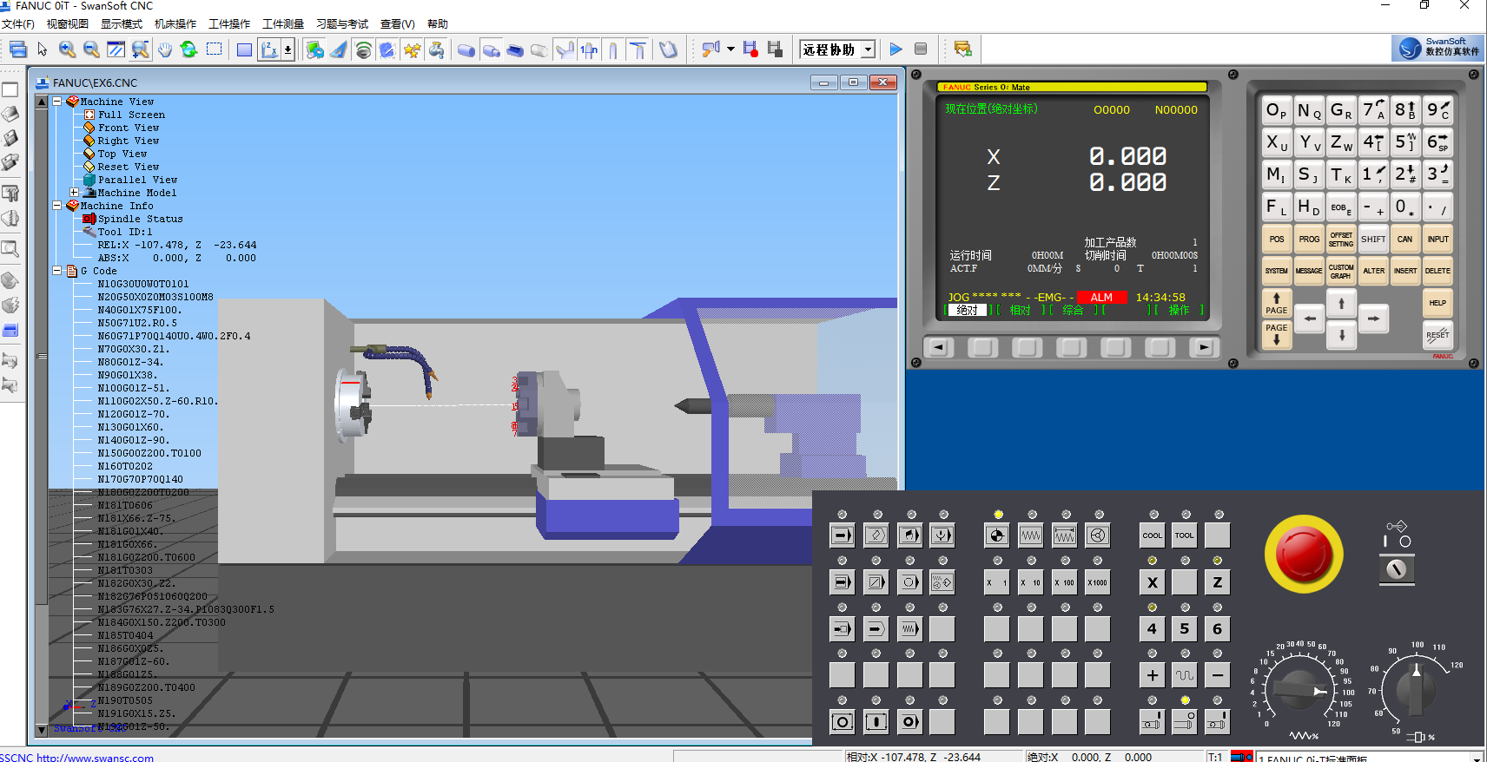Screen dimensions: 1487x762
Task: Click the gold star toolbar icon
Action: 412,49
